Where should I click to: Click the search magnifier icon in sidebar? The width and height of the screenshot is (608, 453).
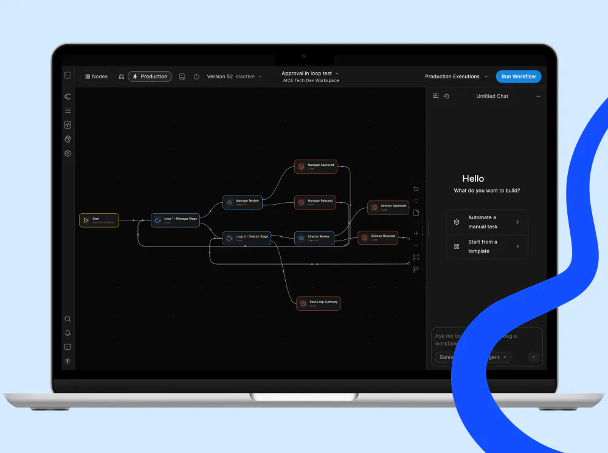click(x=67, y=319)
